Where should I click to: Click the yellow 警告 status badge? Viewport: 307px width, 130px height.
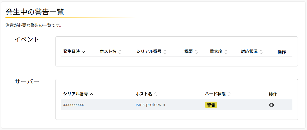tap(211, 105)
